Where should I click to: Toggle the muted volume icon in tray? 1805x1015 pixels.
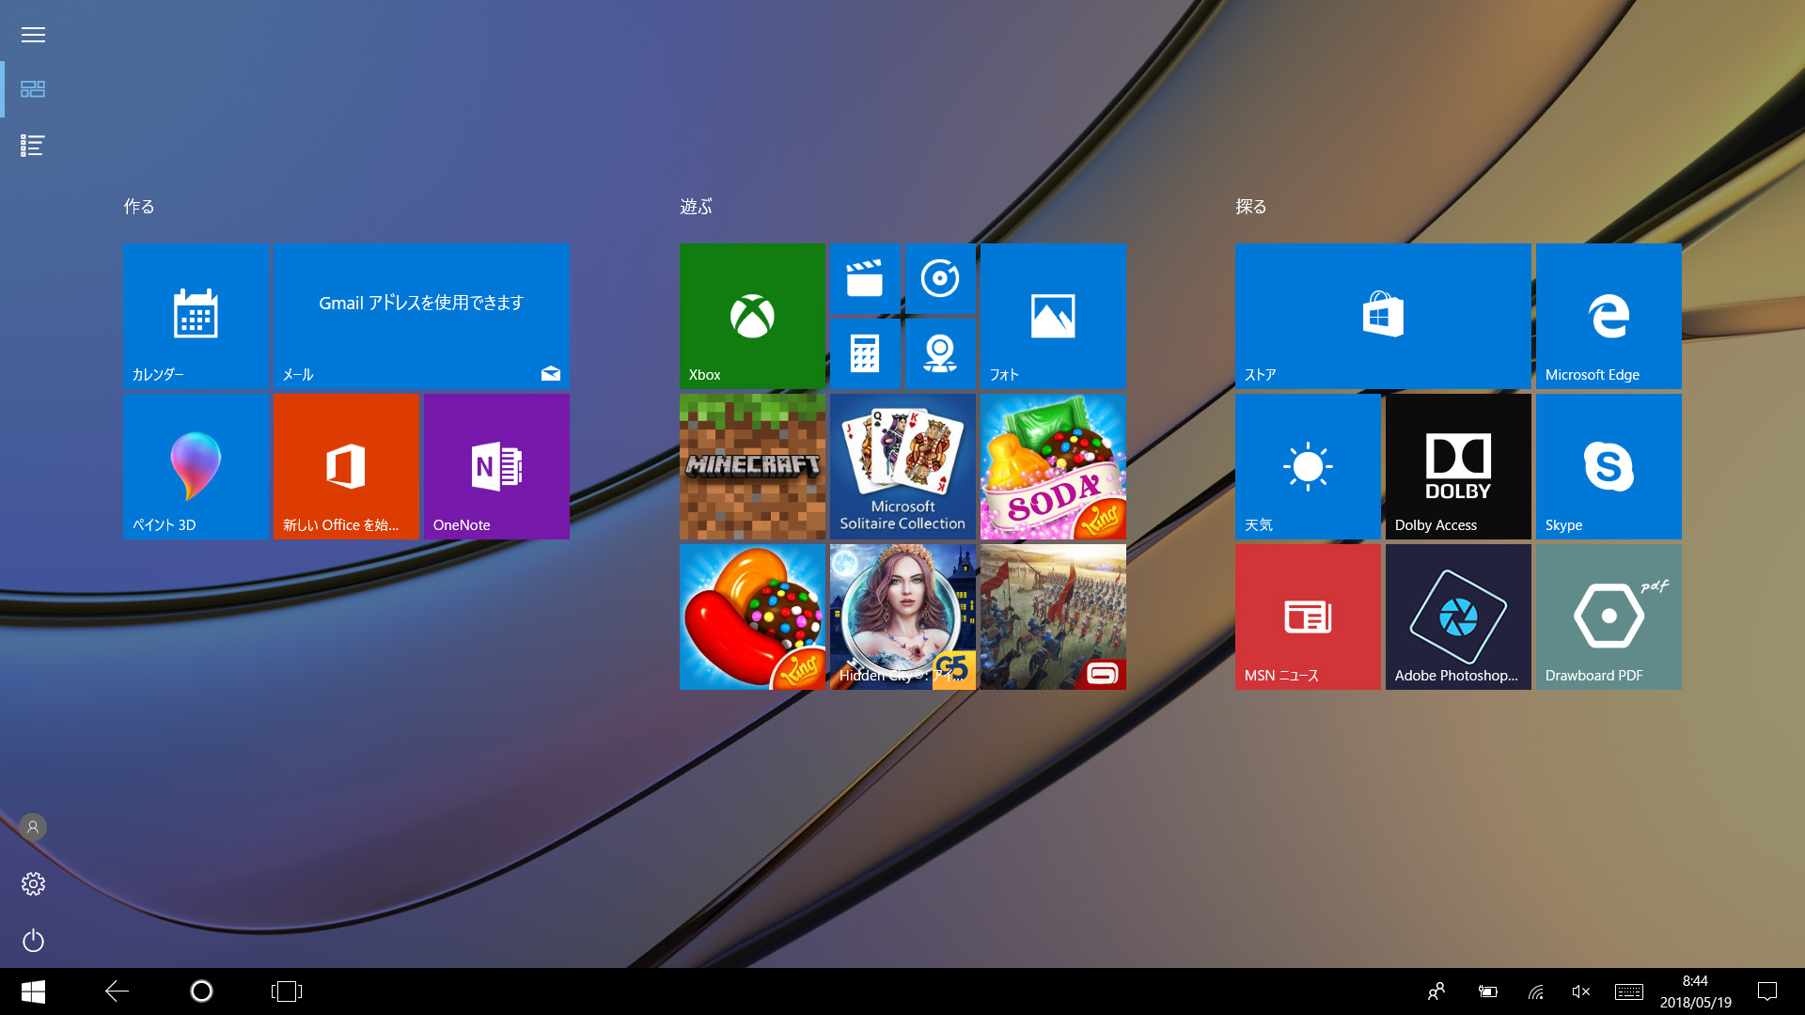(1581, 992)
